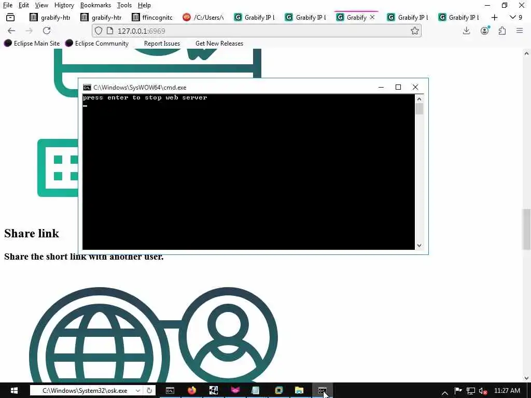The height and width of the screenshot is (398, 531).
Task: Bookmark this page with the star
Action: (x=414, y=31)
